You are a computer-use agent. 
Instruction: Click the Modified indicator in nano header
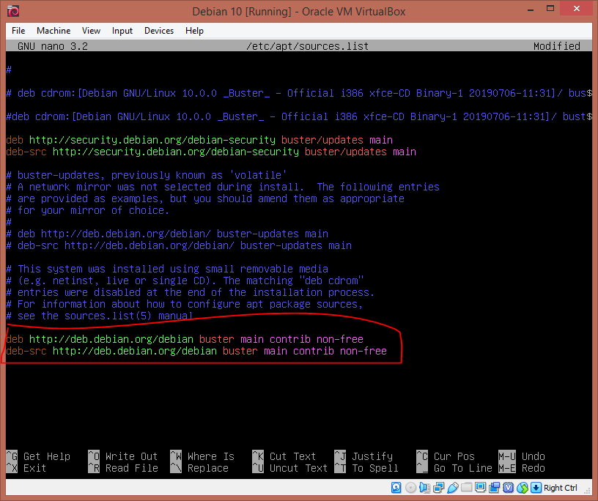tap(557, 46)
